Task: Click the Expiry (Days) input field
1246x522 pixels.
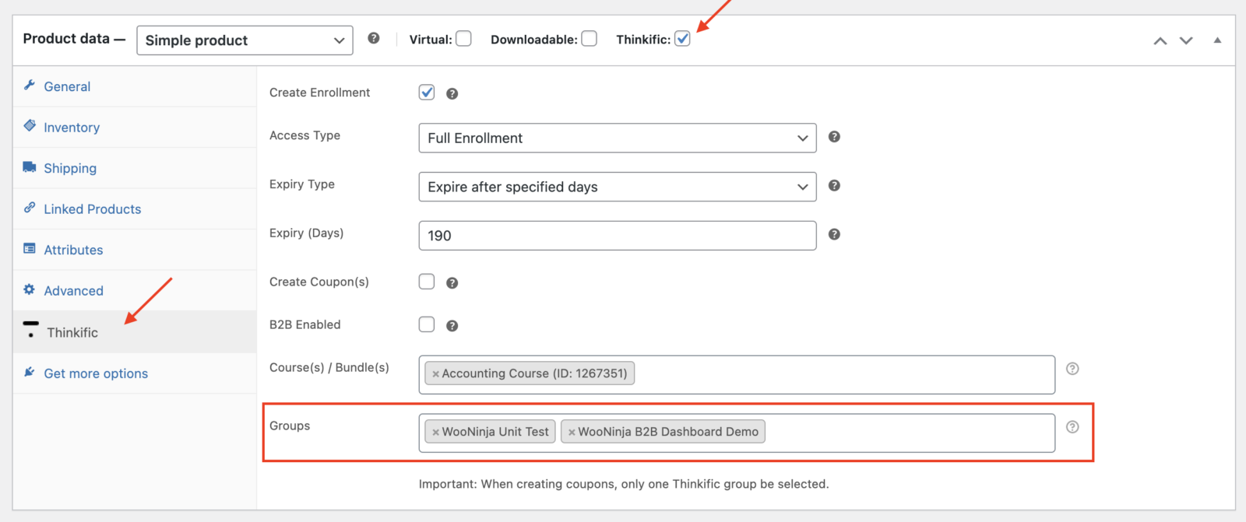Action: 617,236
